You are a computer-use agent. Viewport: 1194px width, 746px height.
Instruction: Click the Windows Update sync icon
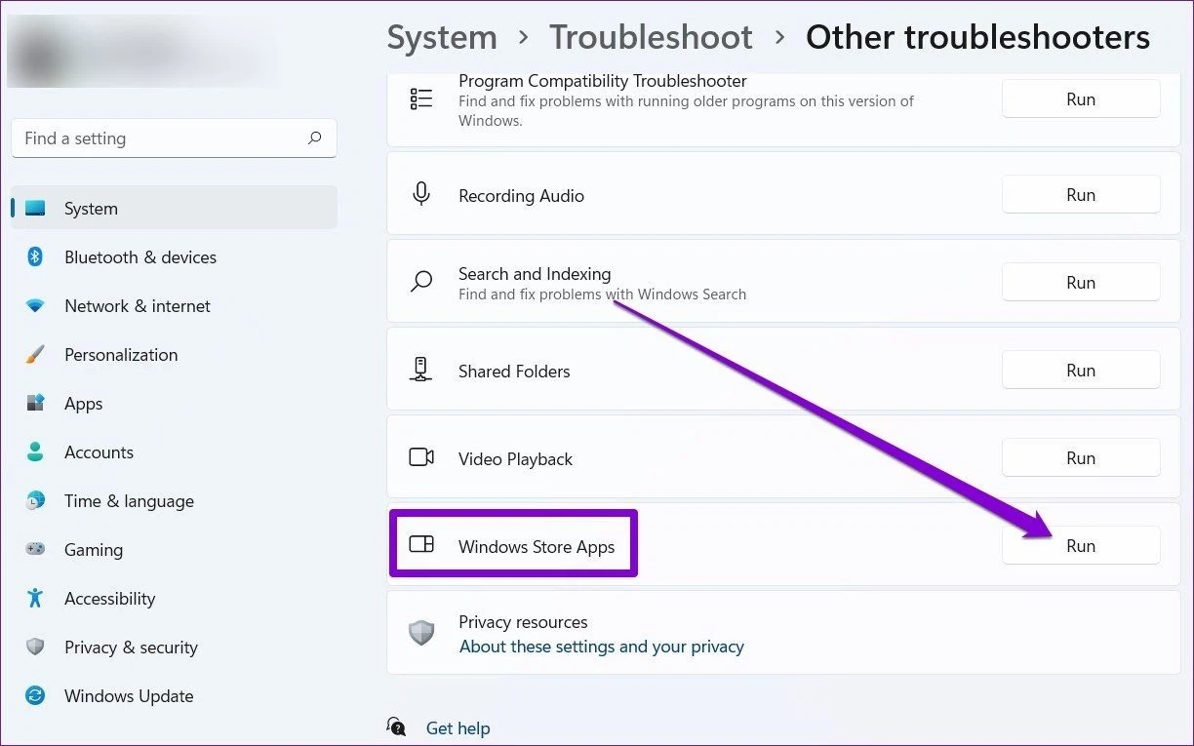click(35, 696)
